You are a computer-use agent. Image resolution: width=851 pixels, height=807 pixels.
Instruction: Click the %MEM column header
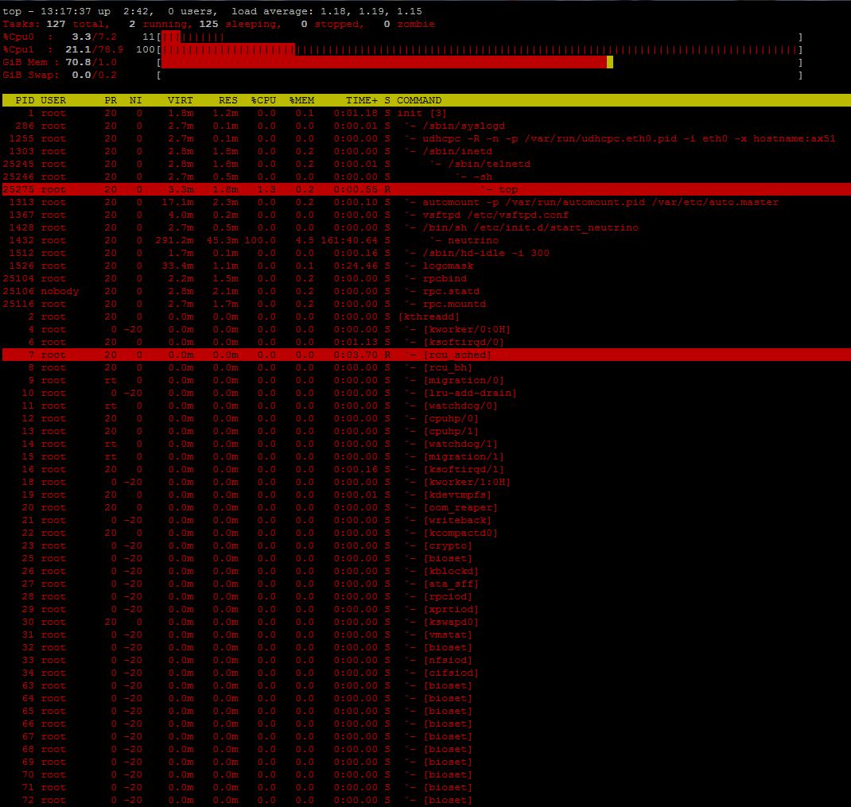[301, 100]
